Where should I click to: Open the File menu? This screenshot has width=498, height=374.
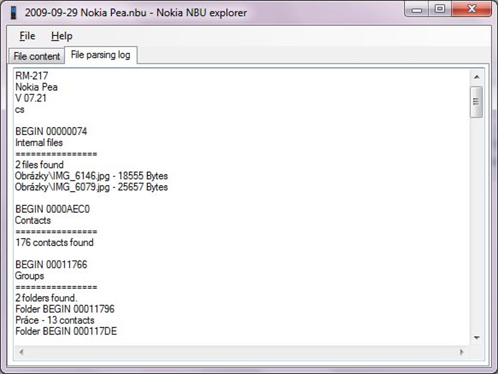[x=27, y=36]
